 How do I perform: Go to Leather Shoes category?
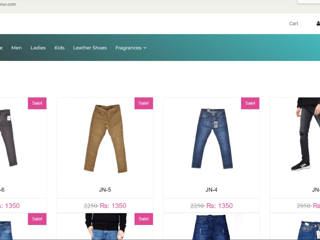tap(90, 48)
